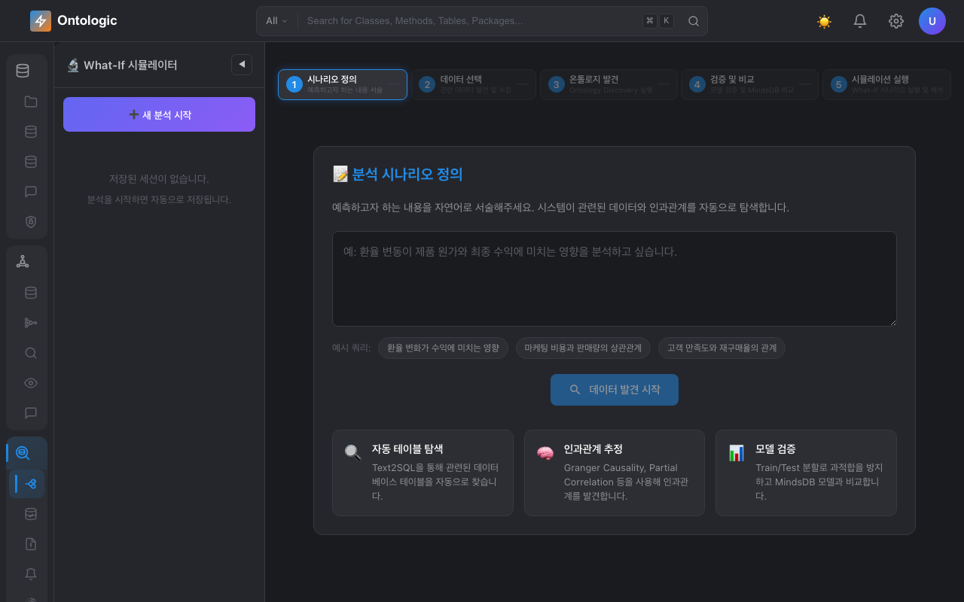Click the scenario description text area
Image resolution: width=964 pixels, height=602 pixels.
(x=615, y=278)
